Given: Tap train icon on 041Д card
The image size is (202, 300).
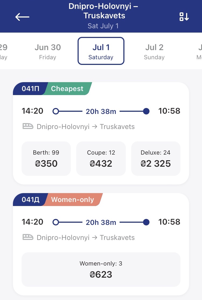Looking at the screenshot, I should 28,237.
